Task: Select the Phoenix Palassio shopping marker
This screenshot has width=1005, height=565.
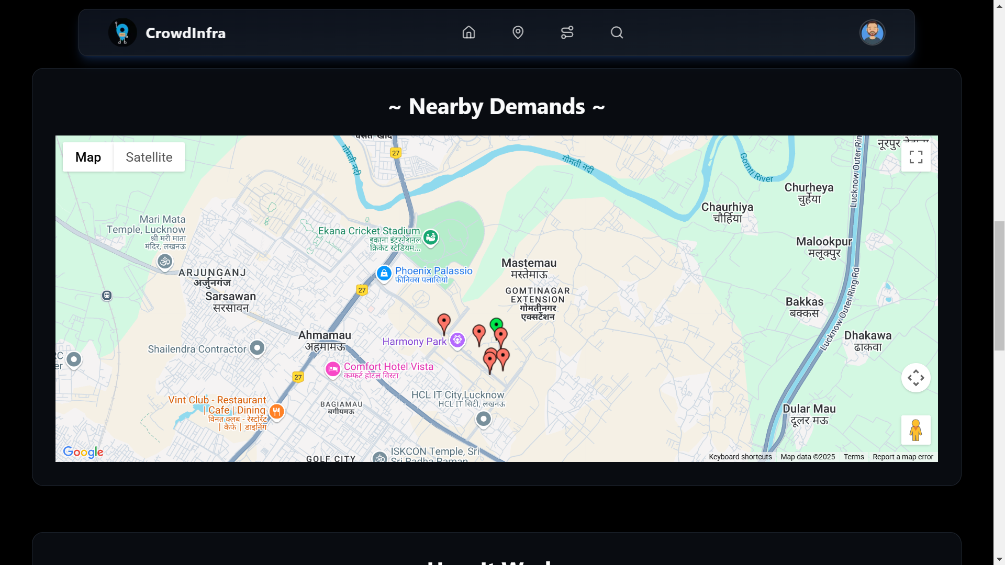Action: pyautogui.click(x=384, y=273)
